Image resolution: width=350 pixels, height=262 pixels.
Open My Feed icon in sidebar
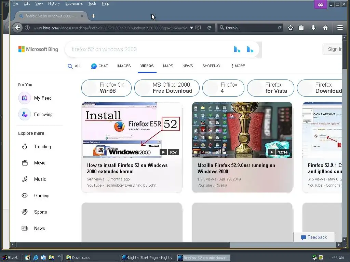(x=25, y=98)
